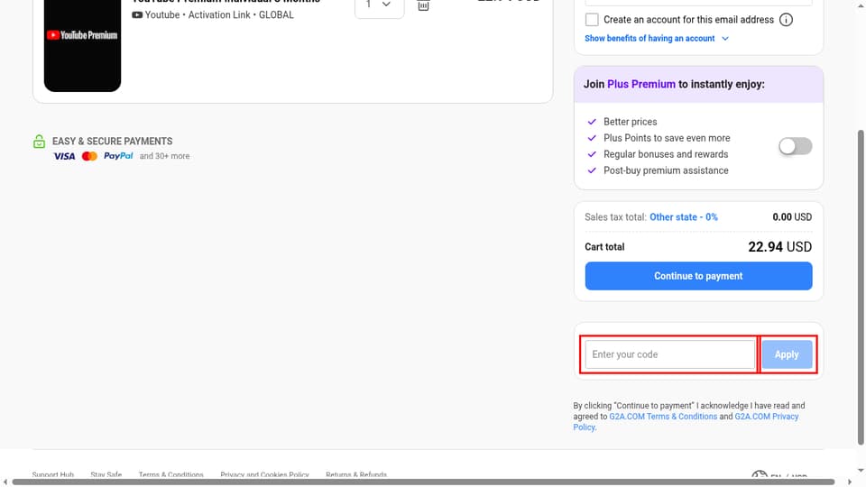Apply the discount code
This screenshot has width=866, height=487.
pyautogui.click(x=787, y=354)
